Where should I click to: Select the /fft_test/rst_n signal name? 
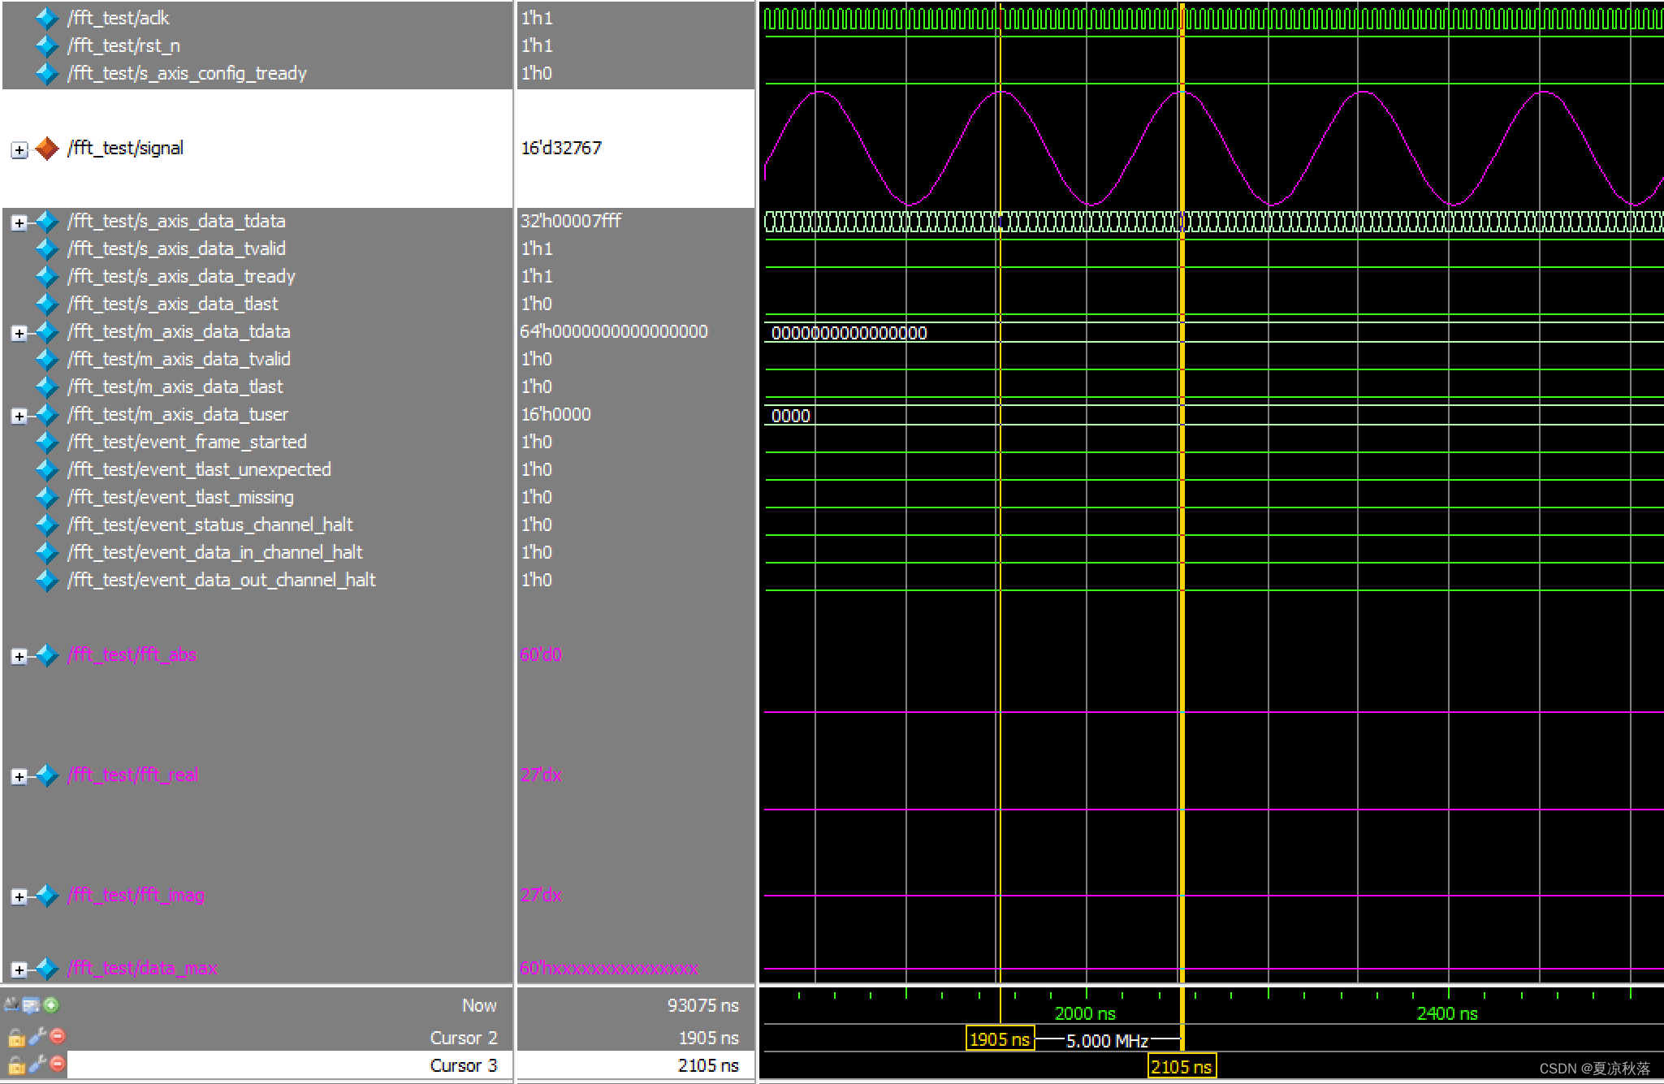[123, 45]
